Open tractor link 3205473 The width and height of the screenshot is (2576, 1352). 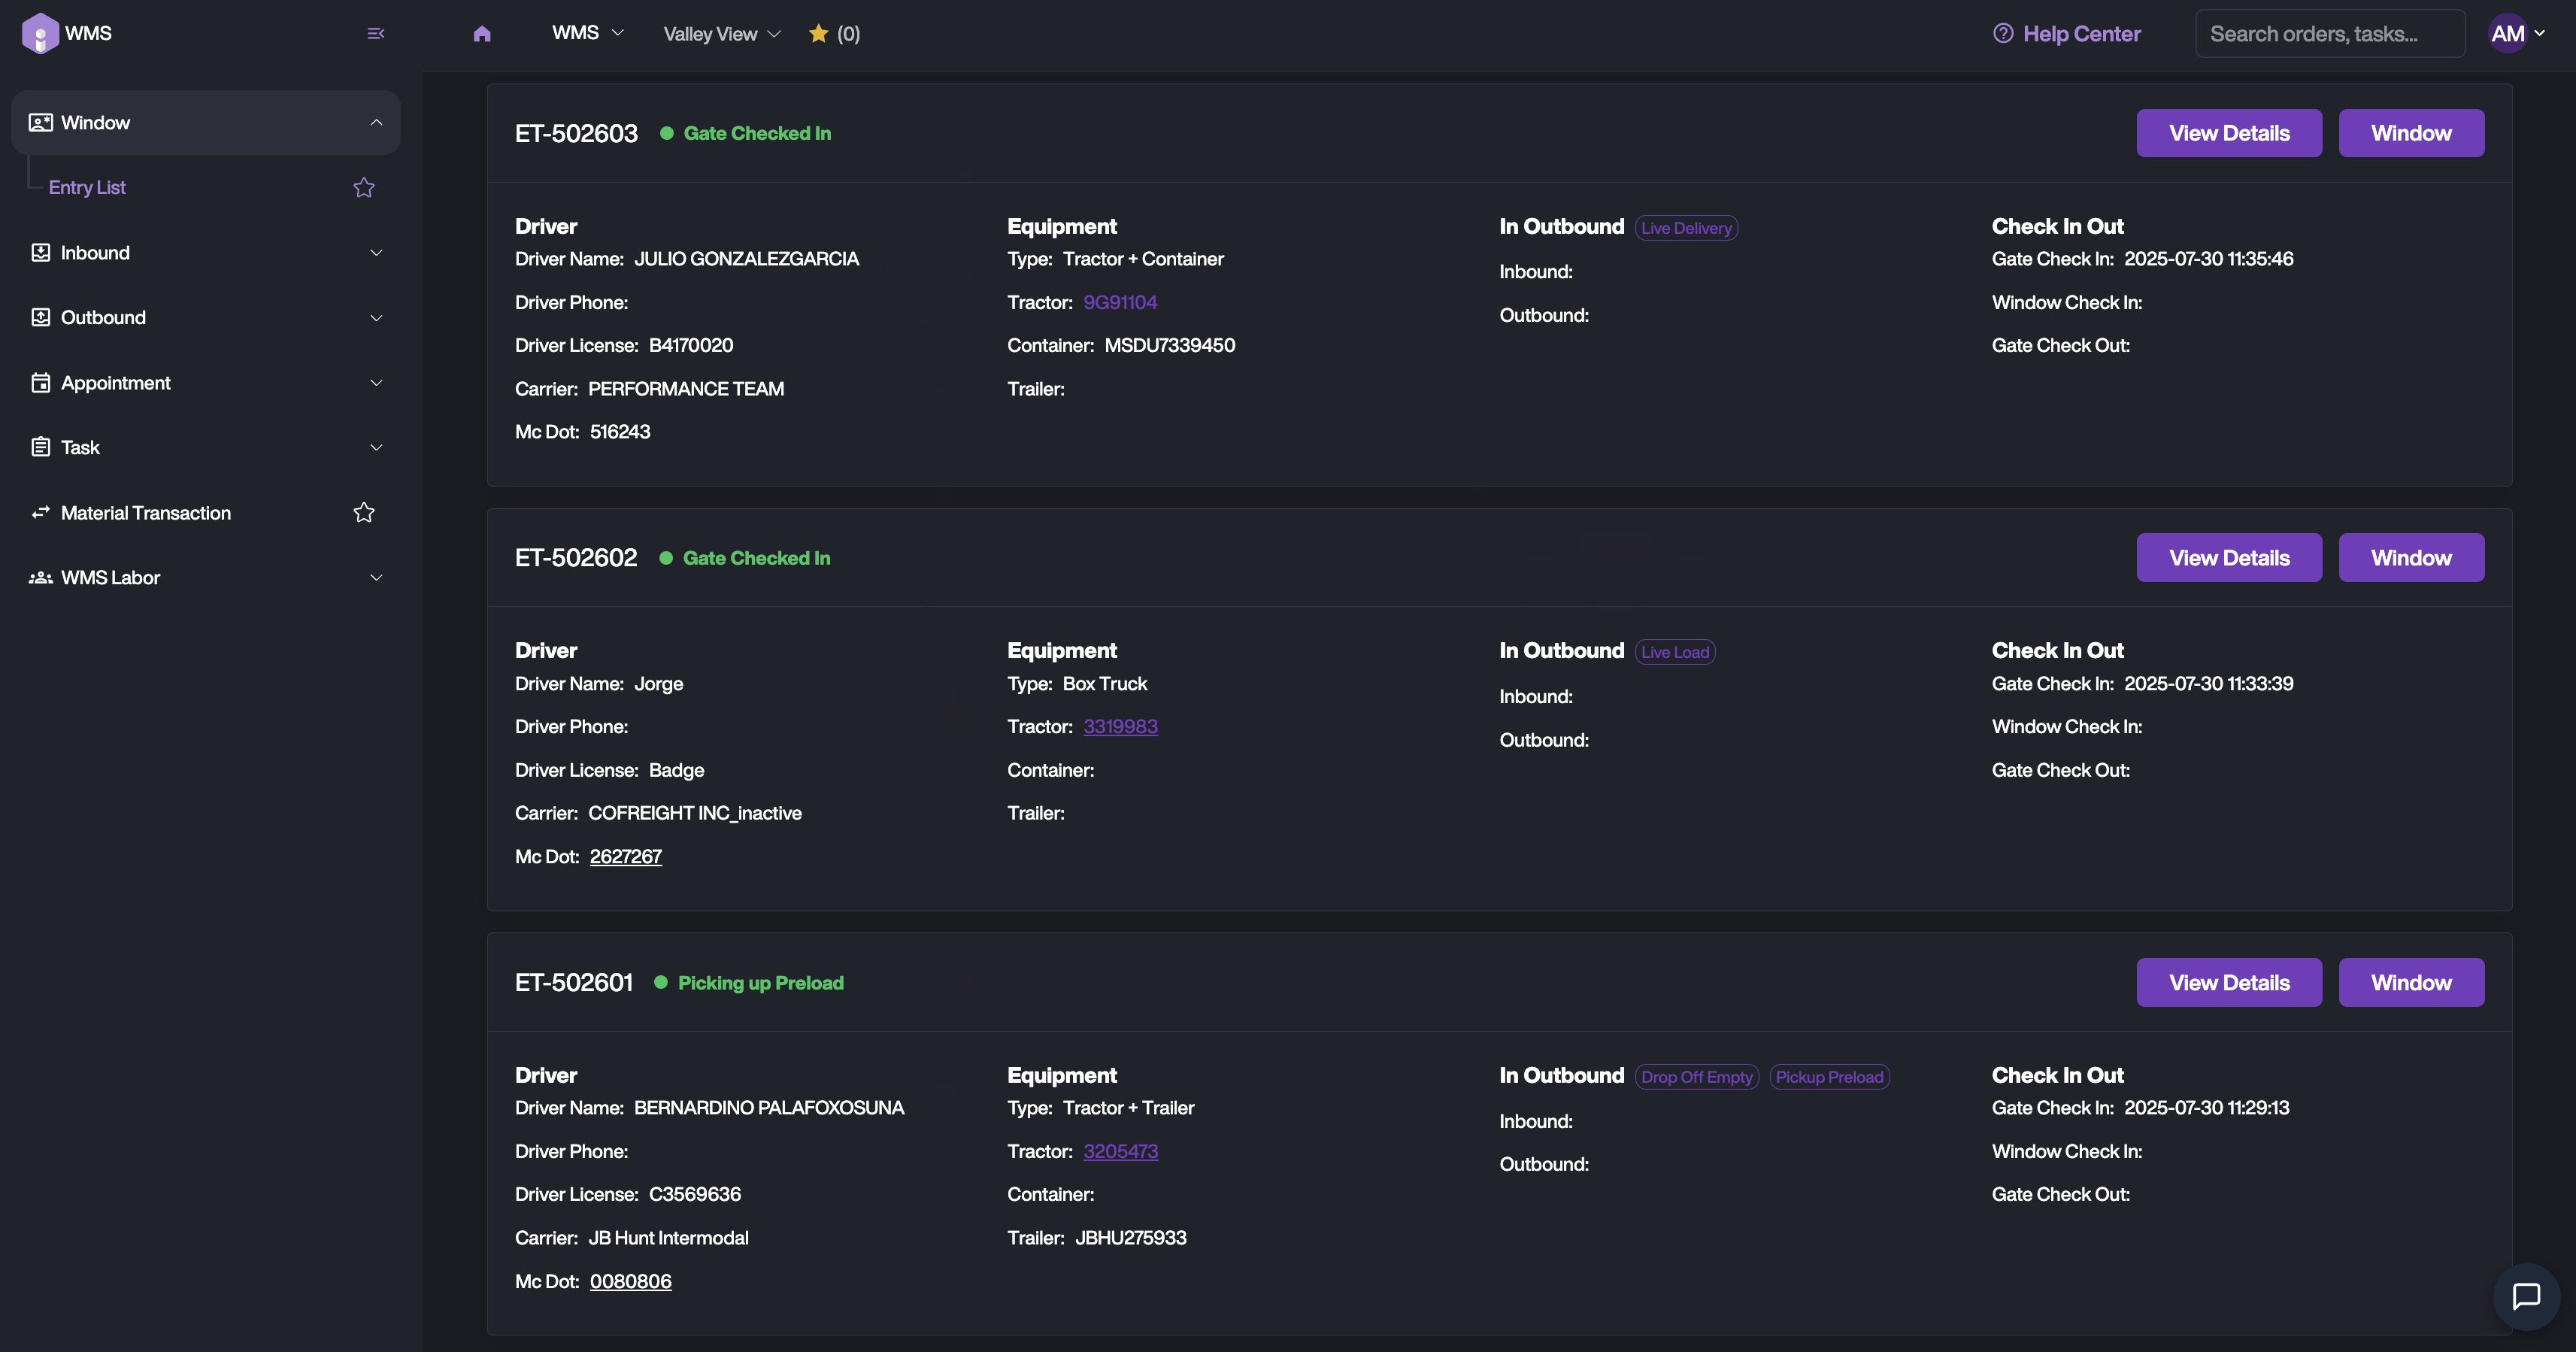[1120, 1151]
